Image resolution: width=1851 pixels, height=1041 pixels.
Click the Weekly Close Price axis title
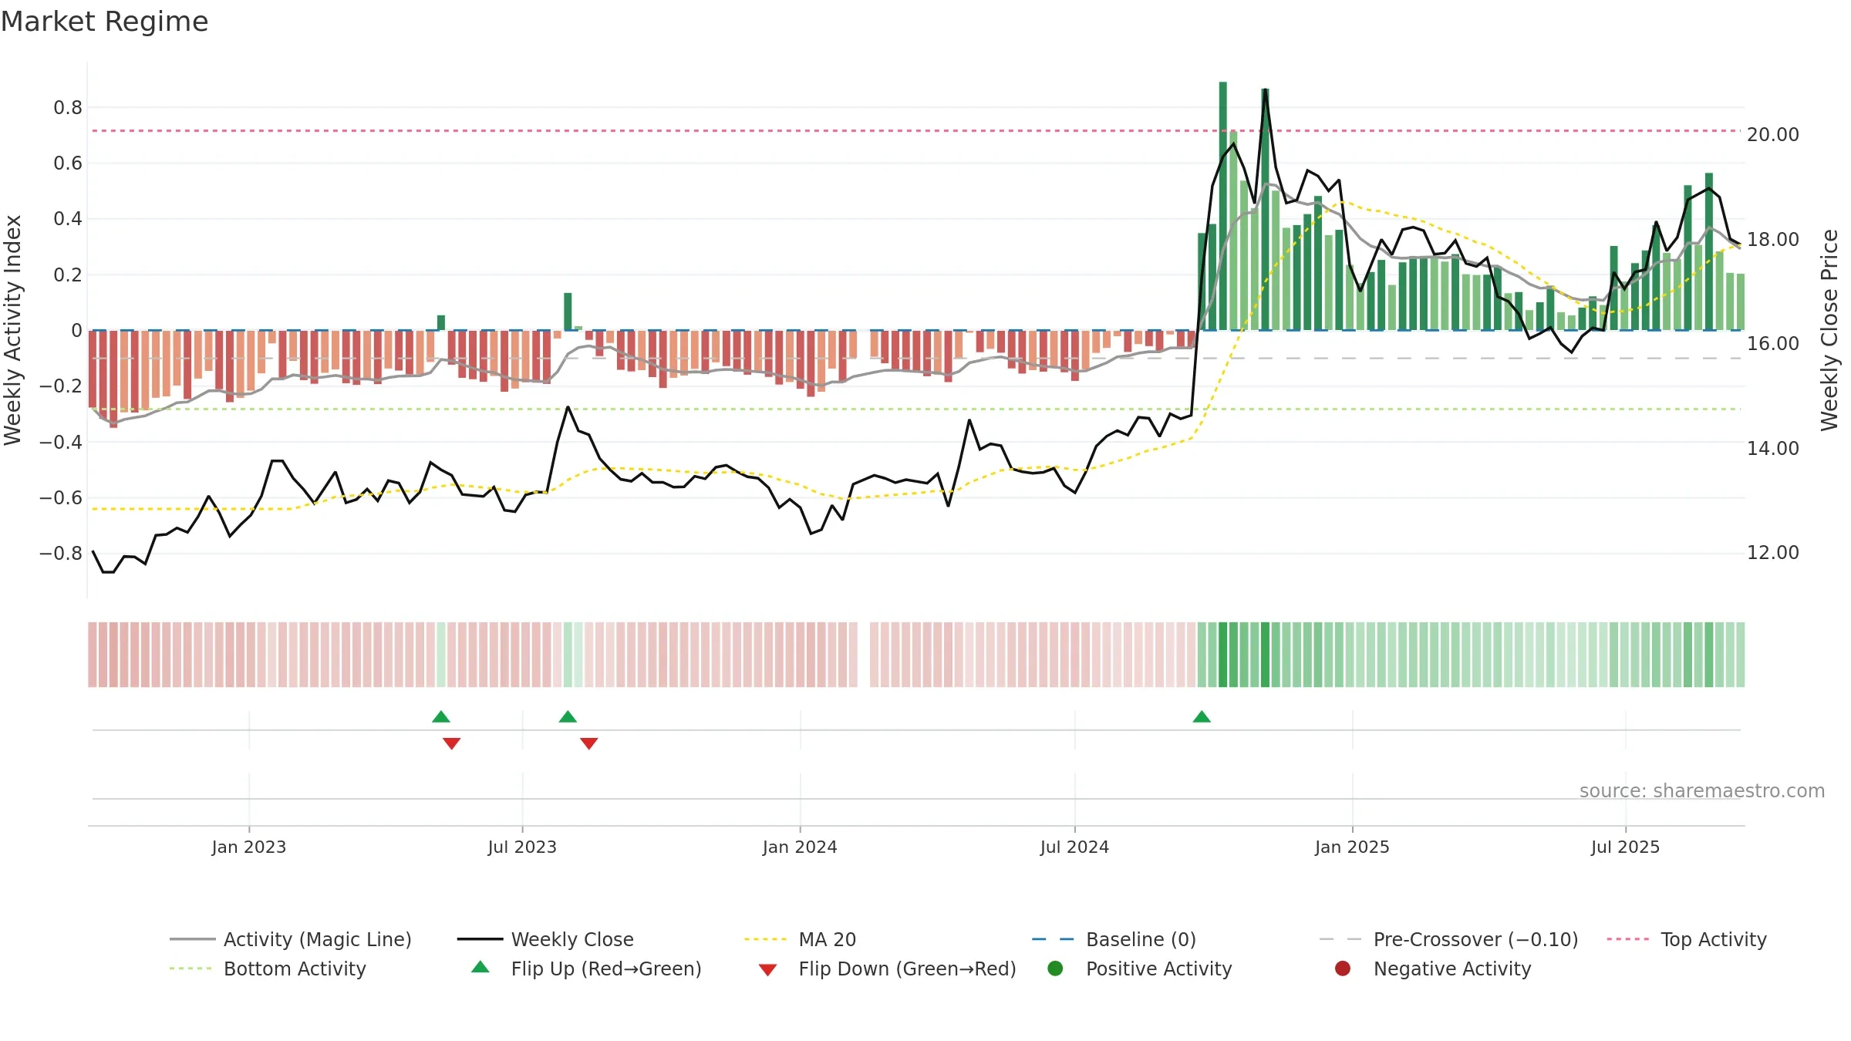[x=1829, y=330]
